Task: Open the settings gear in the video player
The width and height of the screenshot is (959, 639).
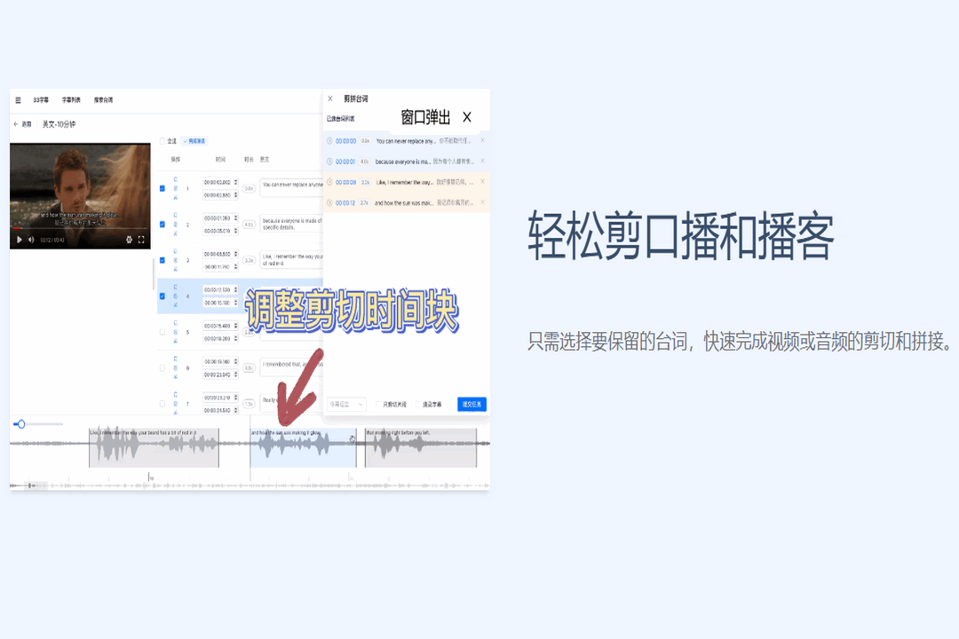Action: [130, 239]
